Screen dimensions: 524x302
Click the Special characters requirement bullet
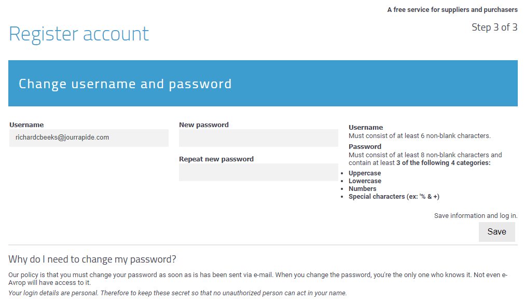pos(394,197)
